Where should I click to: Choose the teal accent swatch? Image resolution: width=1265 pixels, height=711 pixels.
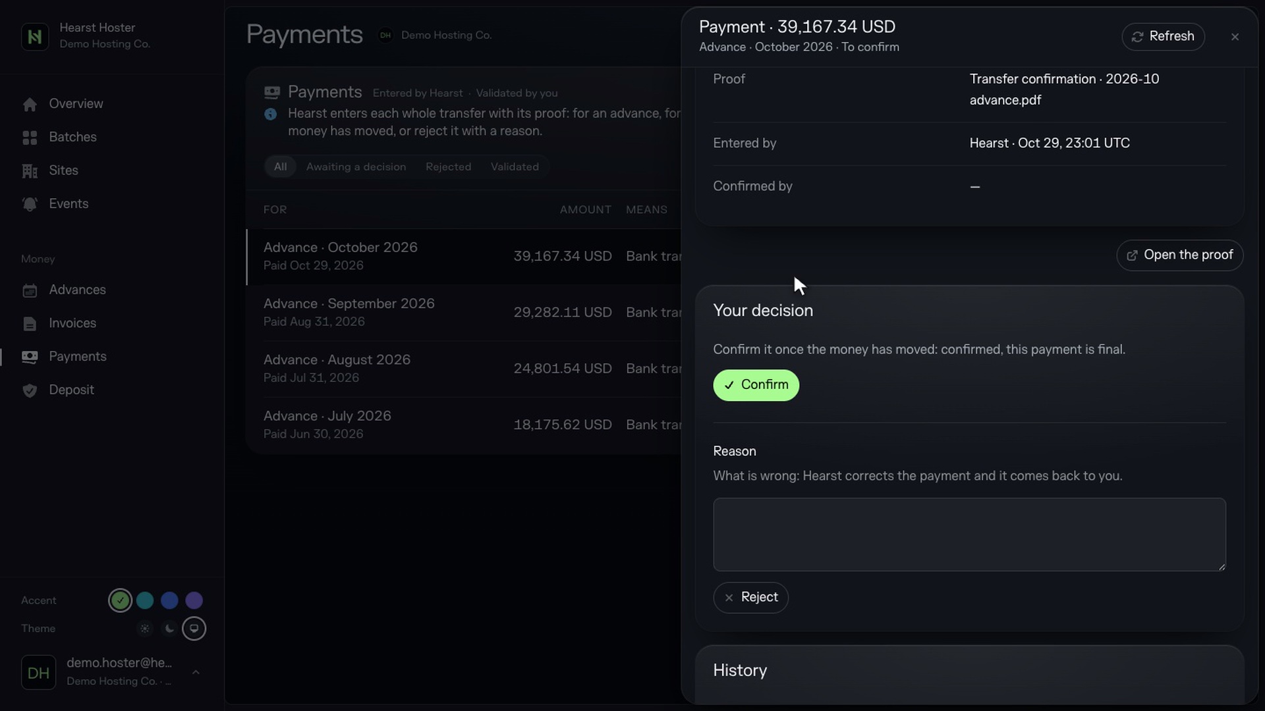tap(145, 600)
